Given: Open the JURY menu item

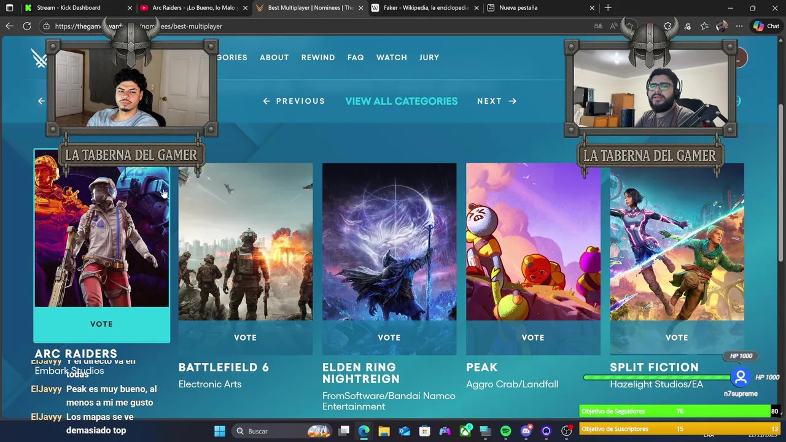Looking at the screenshot, I should coord(429,57).
